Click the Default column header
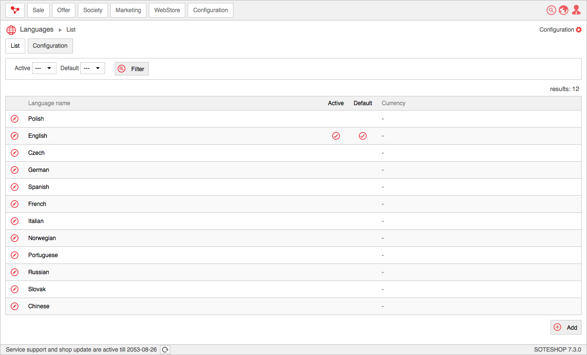This screenshot has width=587, height=355. [363, 103]
